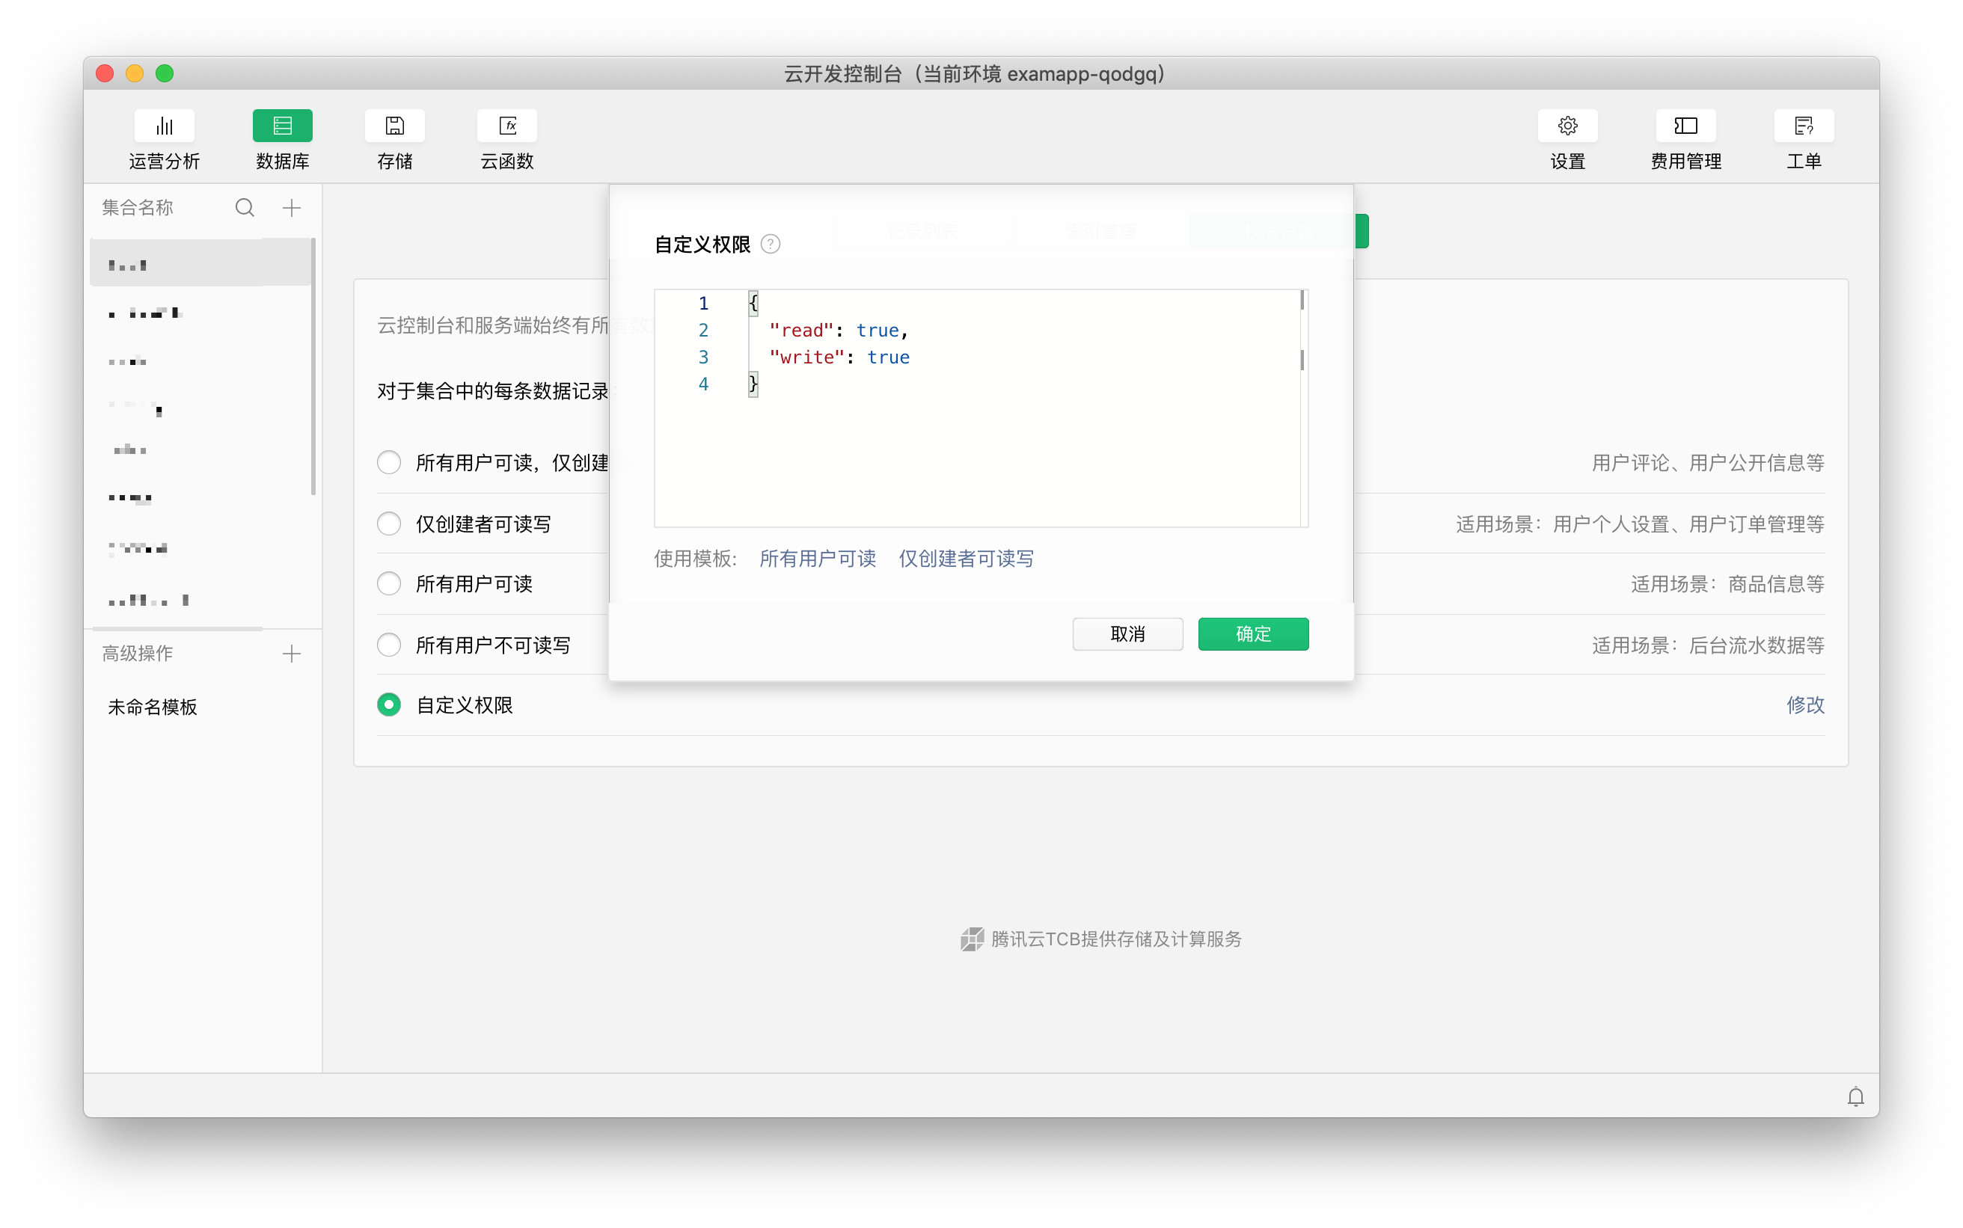Open the 运营分析 analytics icon
Image resolution: width=1963 pixels, height=1228 pixels.
pyautogui.click(x=164, y=126)
